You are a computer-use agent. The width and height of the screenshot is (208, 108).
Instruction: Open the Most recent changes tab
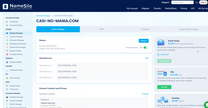(x=188, y=29)
